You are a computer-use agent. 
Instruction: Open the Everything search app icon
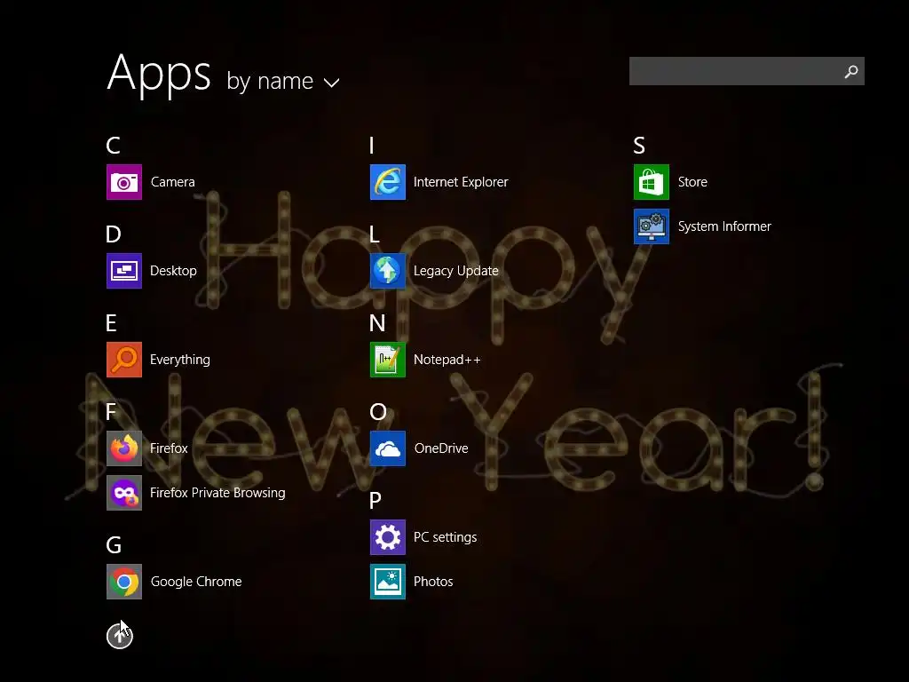coord(124,359)
